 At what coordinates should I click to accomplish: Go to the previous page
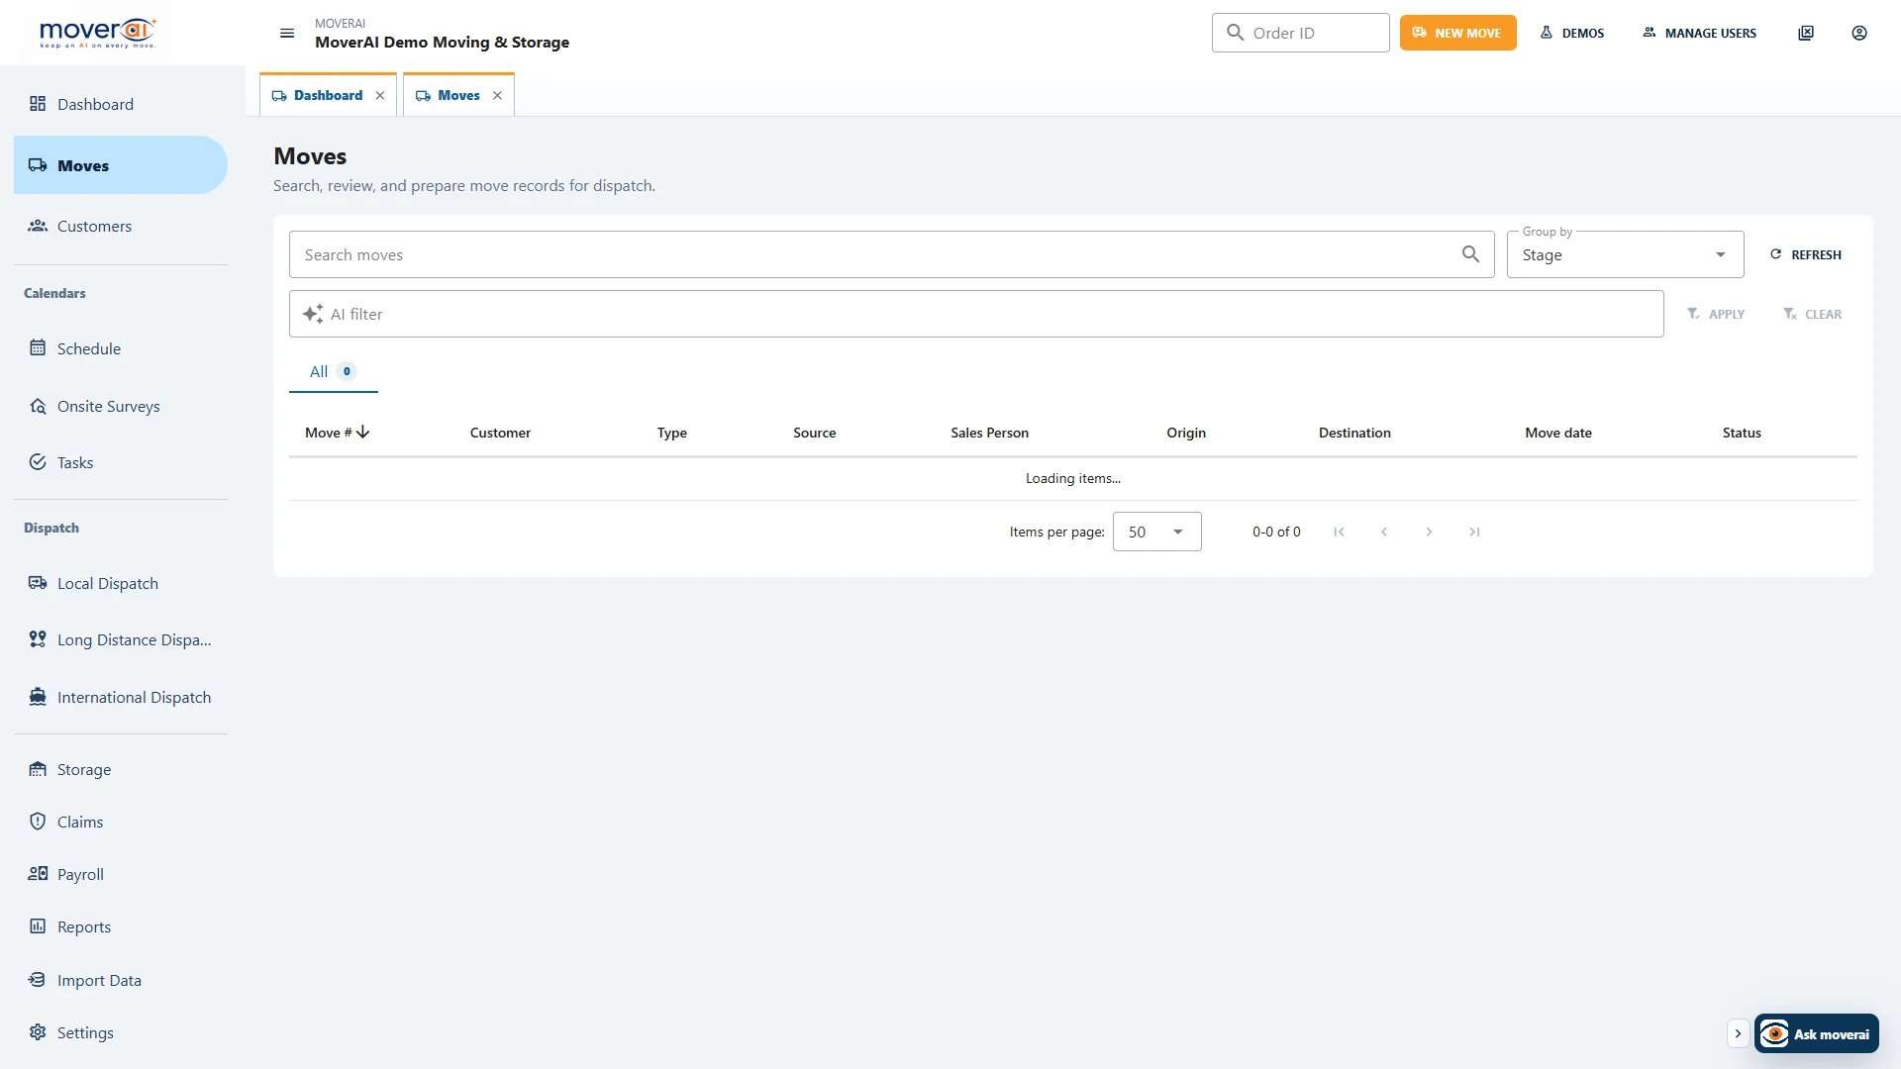tap(1384, 532)
